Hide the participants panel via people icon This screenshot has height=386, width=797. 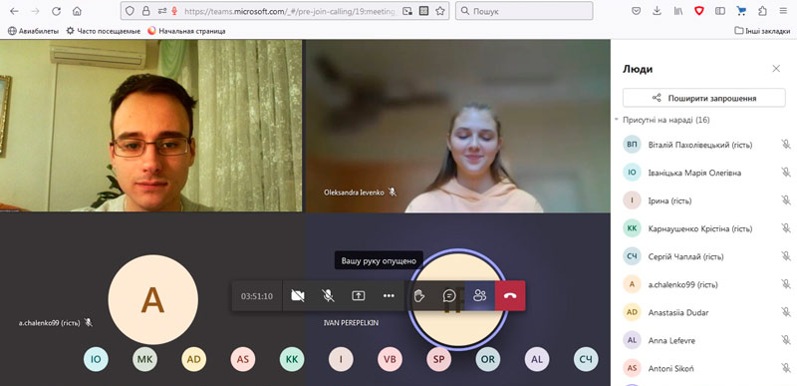[479, 295]
